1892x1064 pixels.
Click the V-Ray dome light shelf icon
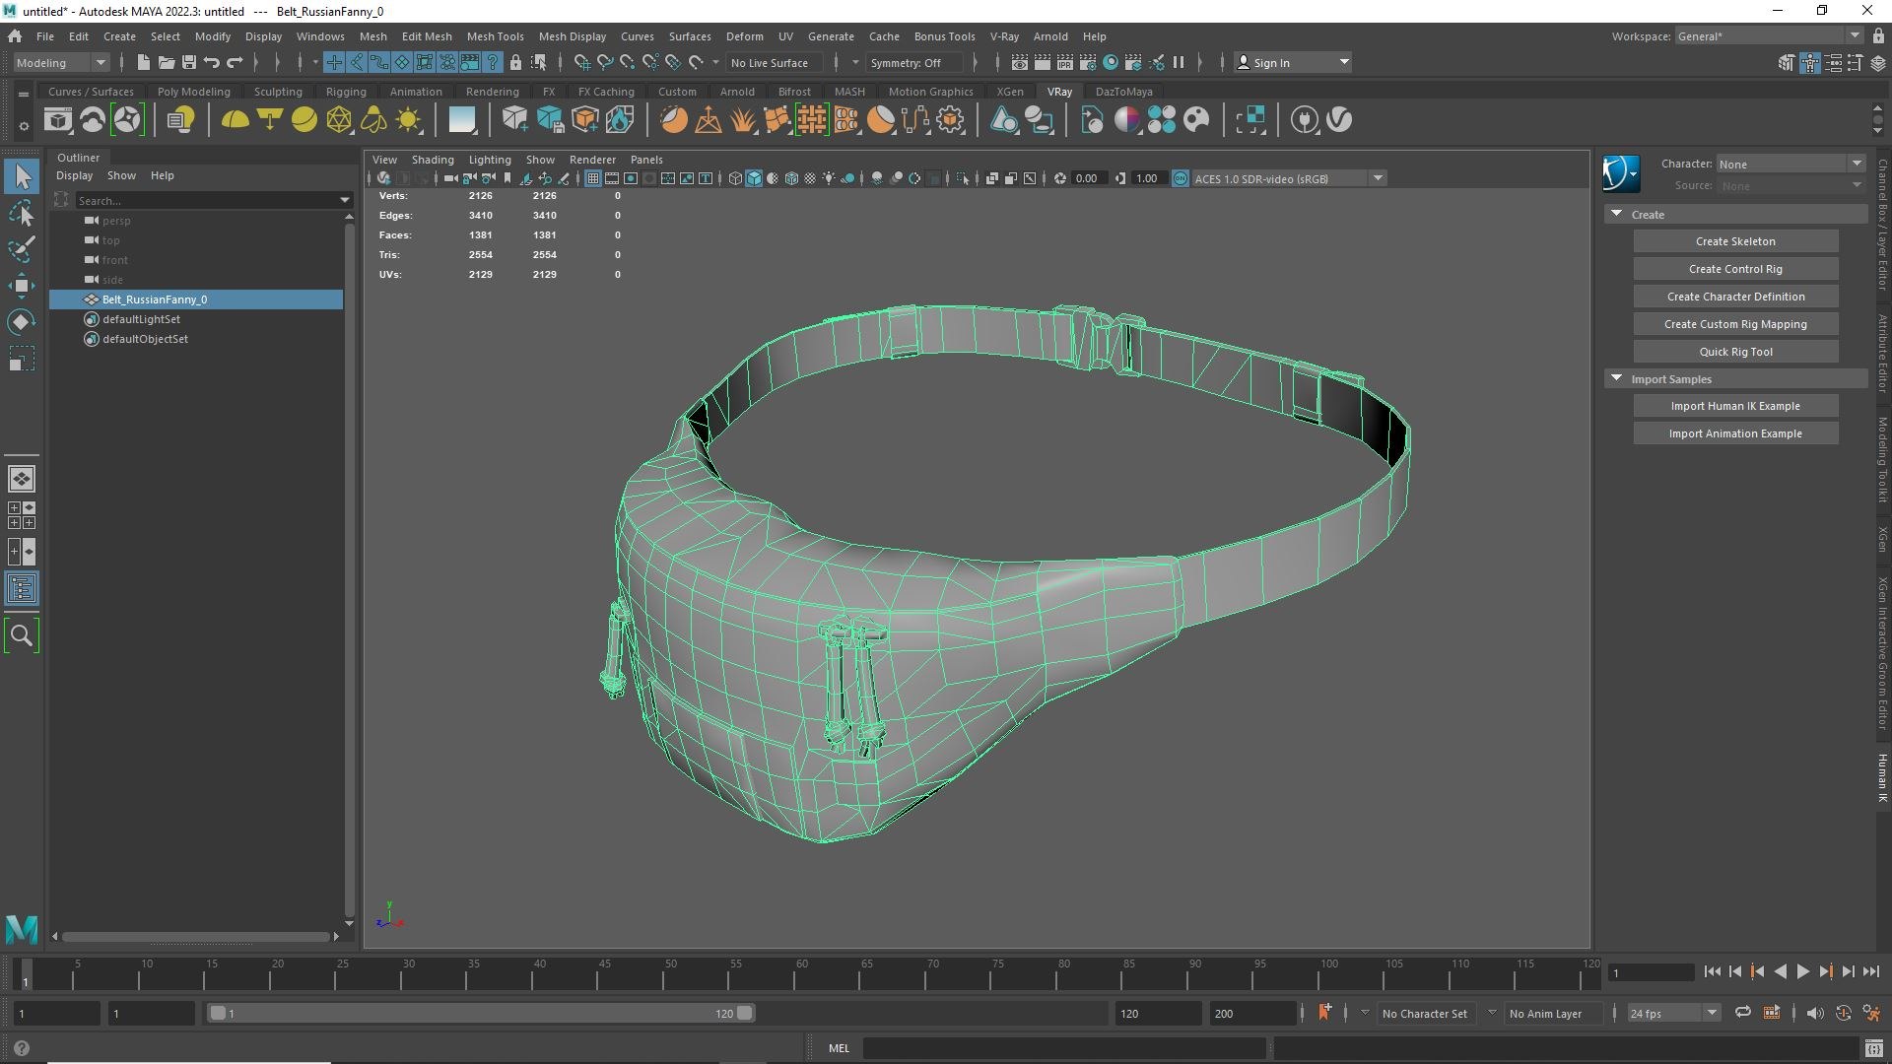pyautogui.click(x=235, y=120)
